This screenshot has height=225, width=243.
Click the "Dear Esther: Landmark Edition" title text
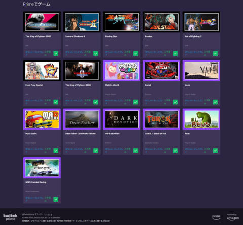(x=80, y=134)
